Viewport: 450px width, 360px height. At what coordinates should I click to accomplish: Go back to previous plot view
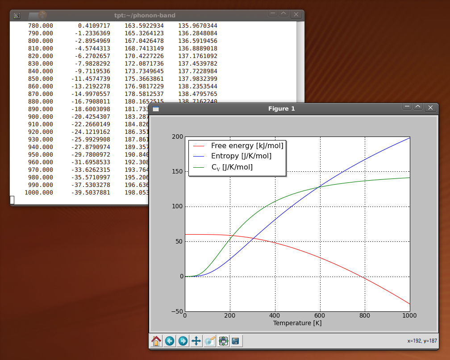pos(170,341)
